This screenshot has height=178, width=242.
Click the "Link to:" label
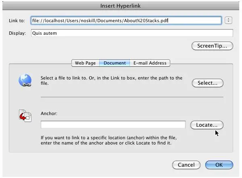pos(17,20)
